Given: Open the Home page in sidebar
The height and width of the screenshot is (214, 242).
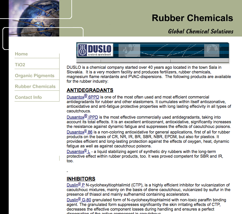Looking at the screenshot, I should [21, 54].
